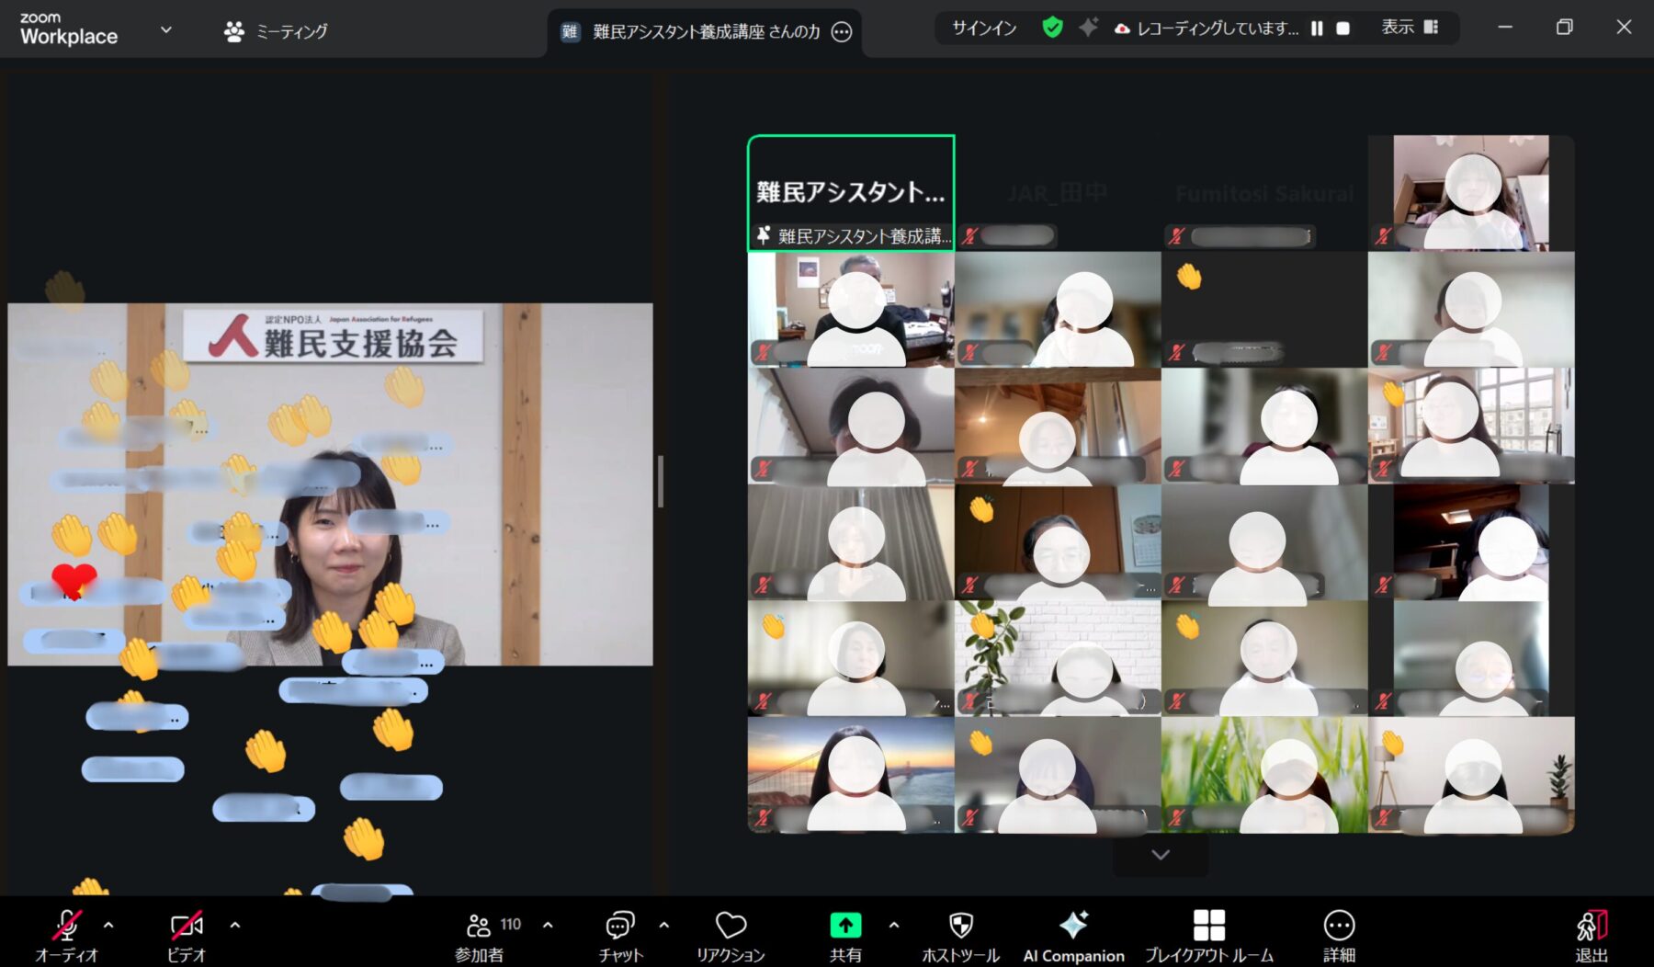Open the participants list
Screen dimensions: 1654x967
[479, 933]
